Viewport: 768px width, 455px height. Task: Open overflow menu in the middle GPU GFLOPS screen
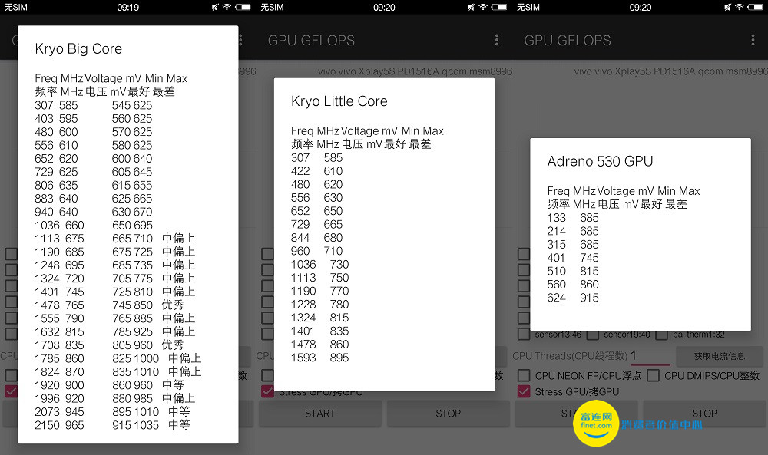tap(497, 40)
